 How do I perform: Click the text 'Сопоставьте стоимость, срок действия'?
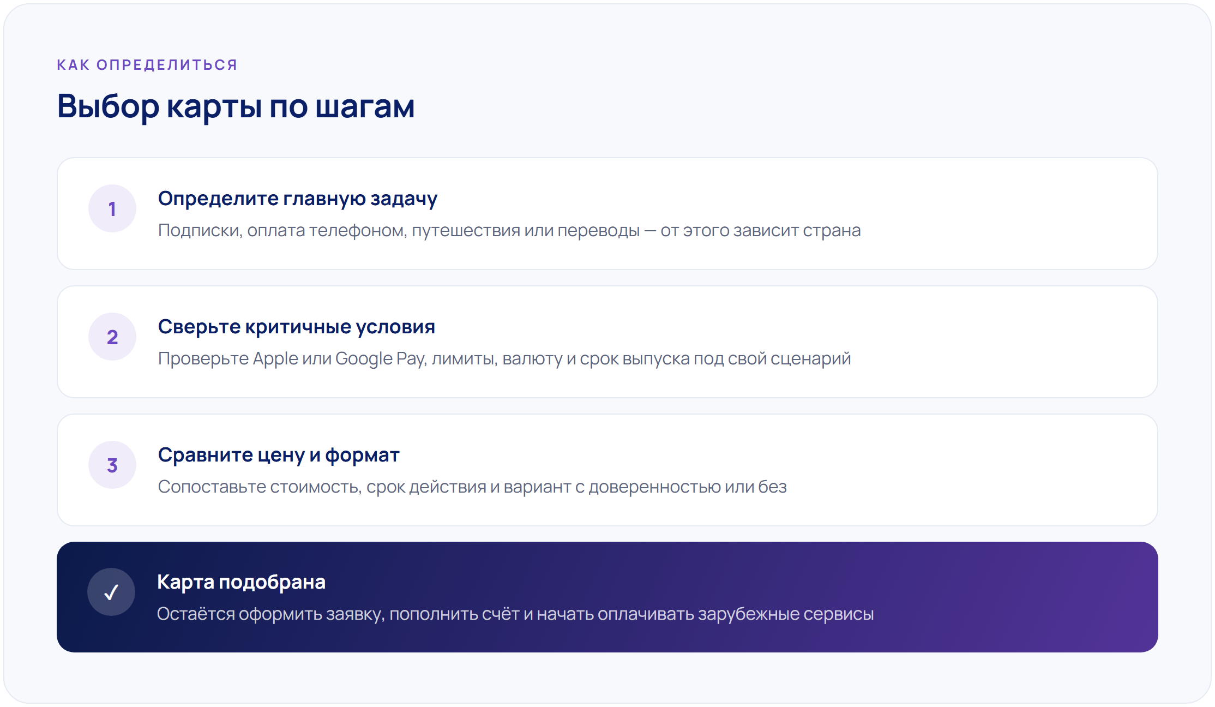[322, 487]
